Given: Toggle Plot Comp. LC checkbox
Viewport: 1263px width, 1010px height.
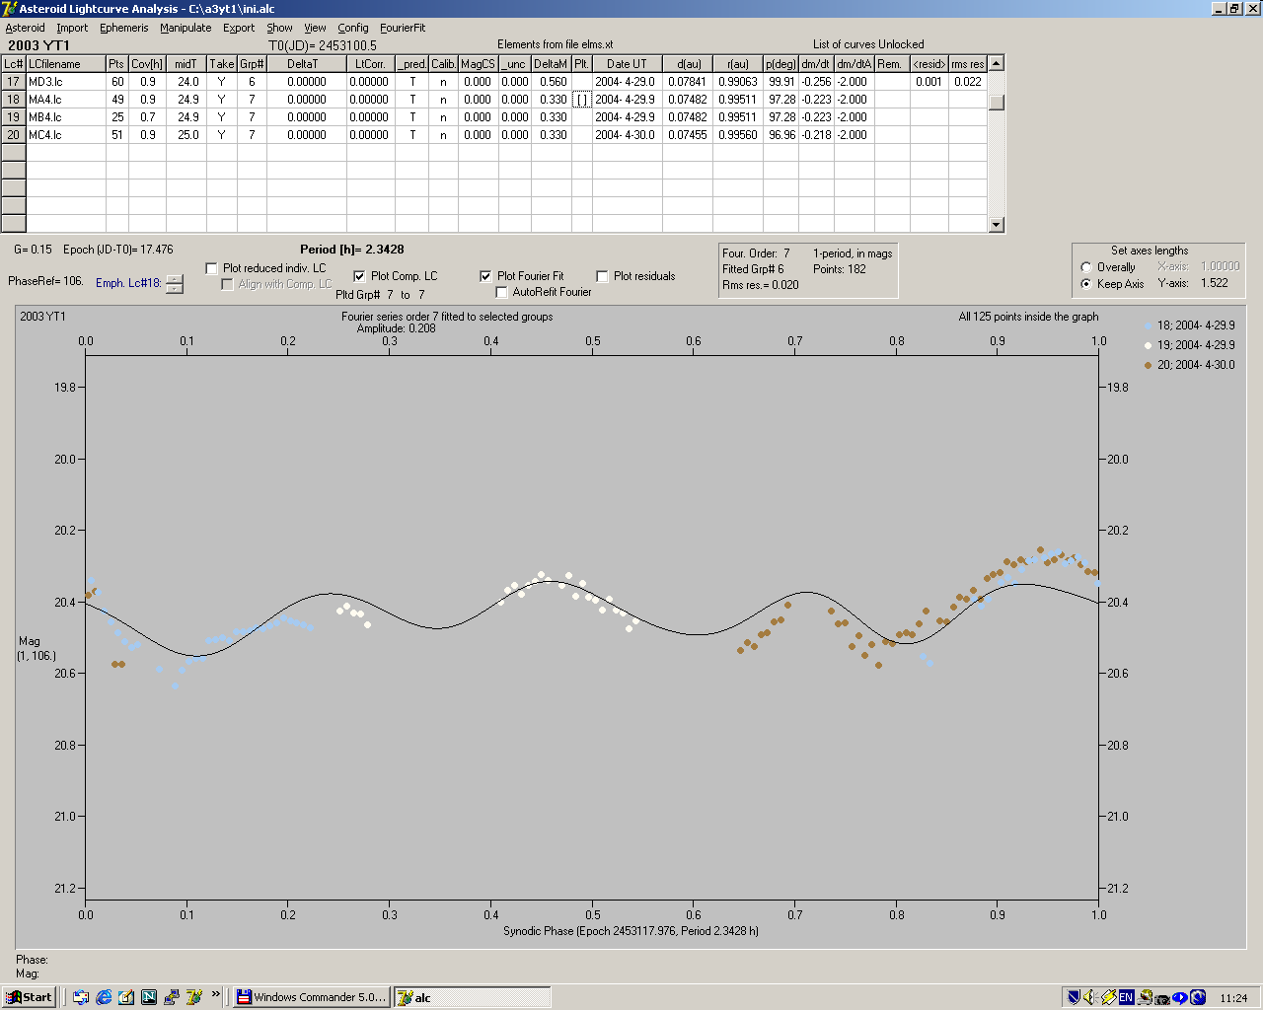Looking at the screenshot, I should pos(359,276).
